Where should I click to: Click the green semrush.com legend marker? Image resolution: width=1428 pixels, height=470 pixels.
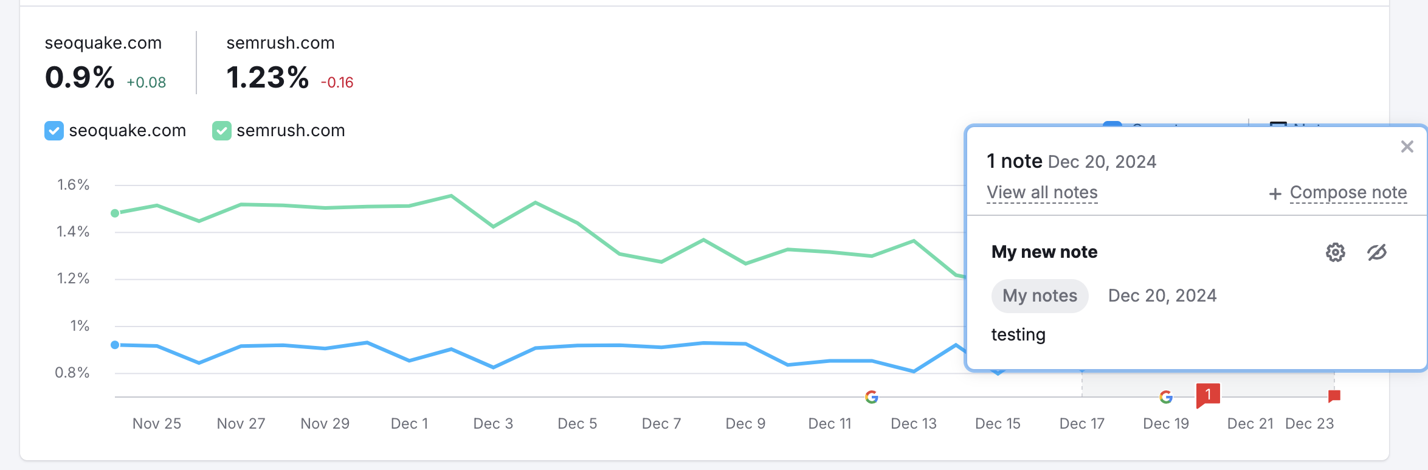(221, 130)
